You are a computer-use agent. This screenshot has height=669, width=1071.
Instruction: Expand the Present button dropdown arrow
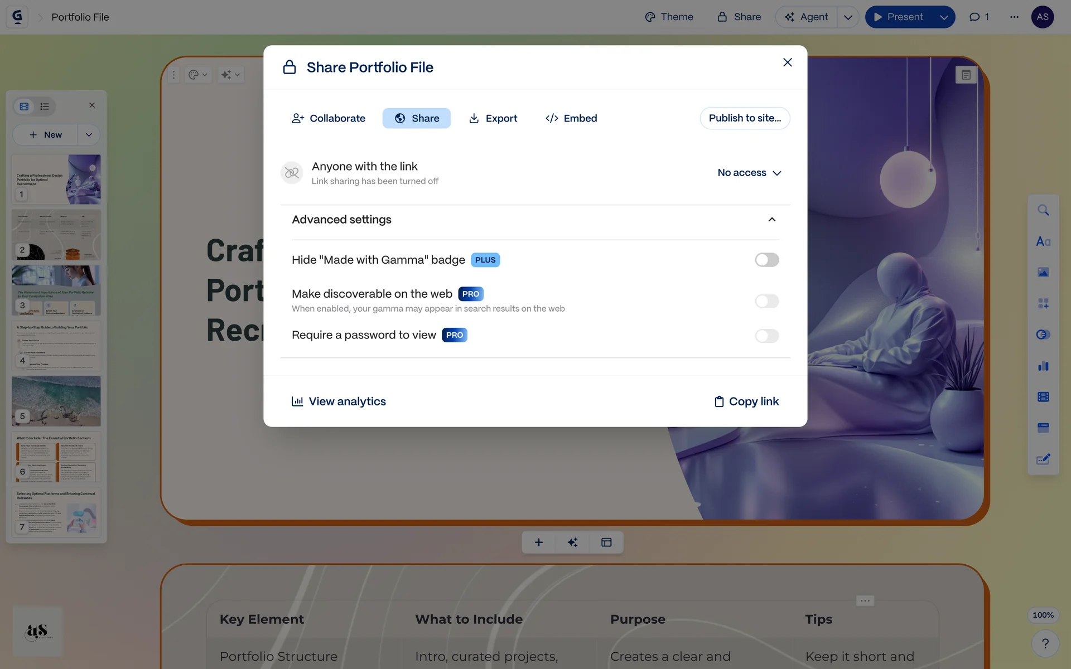[944, 17]
